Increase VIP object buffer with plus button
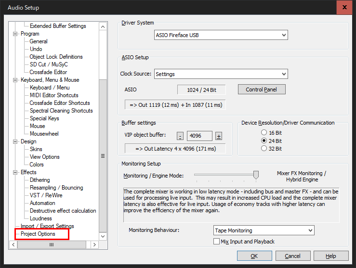 pos(218,136)
